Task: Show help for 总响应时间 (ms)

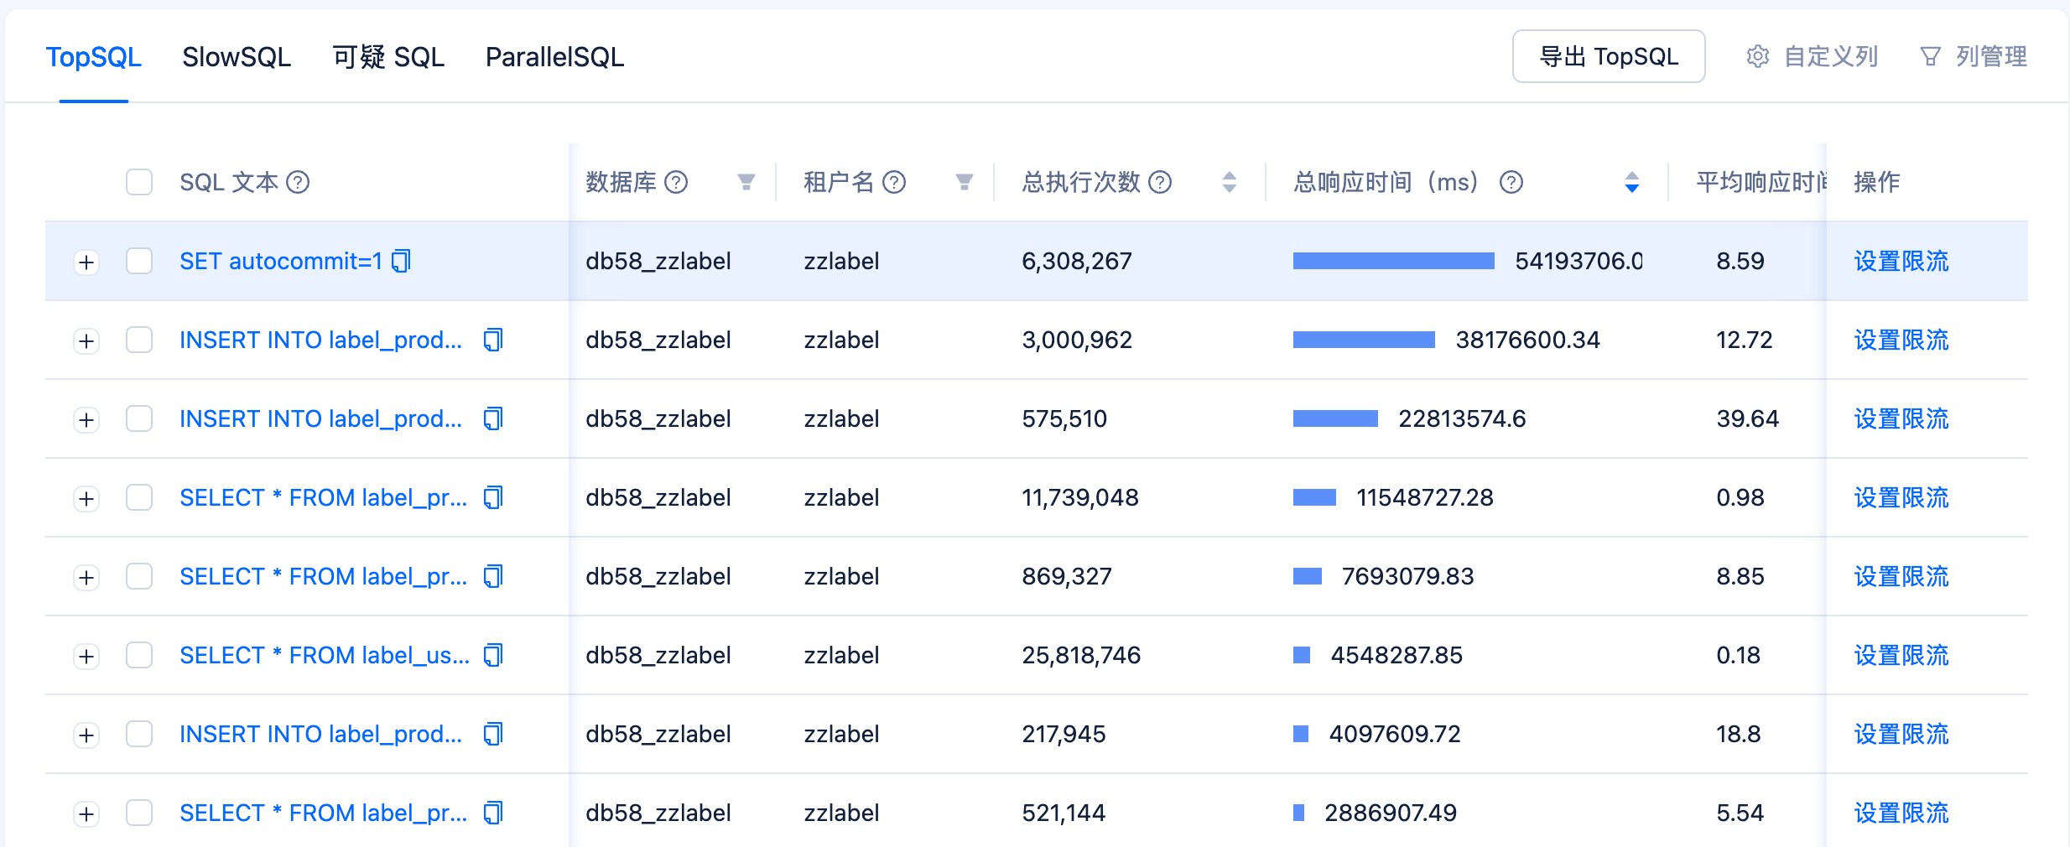Action: (1511, 182)
